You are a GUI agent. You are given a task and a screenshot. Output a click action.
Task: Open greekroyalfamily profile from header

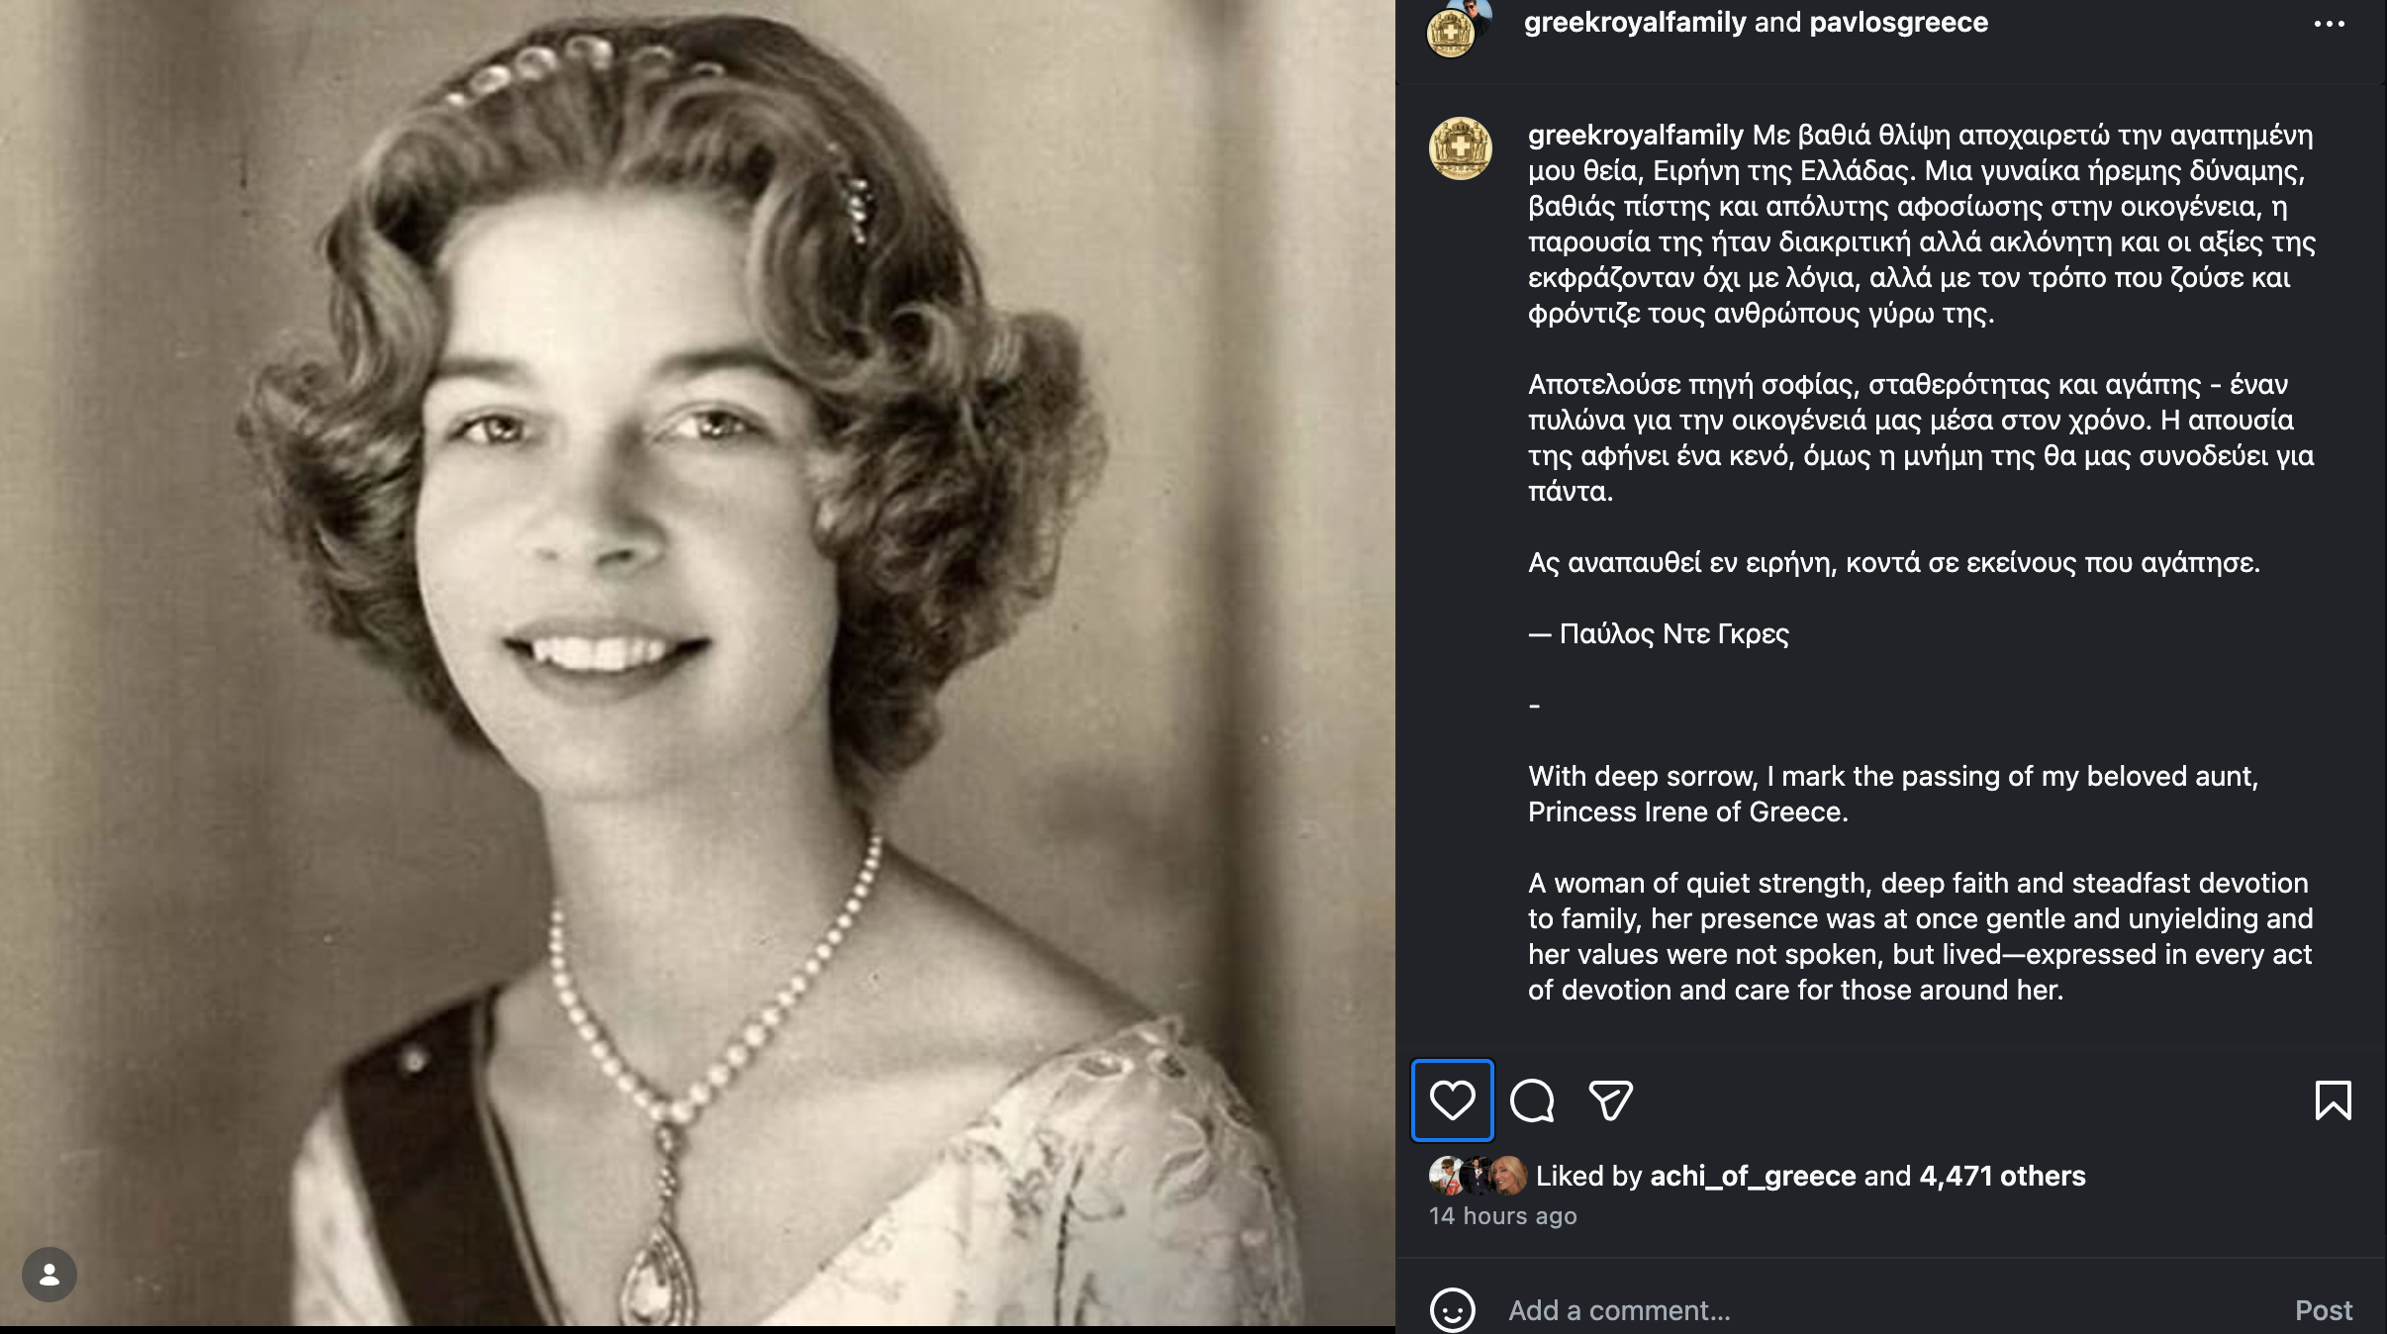pos(1634,23)
